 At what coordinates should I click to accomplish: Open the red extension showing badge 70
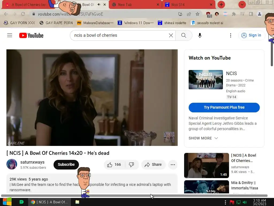[208, 14]
